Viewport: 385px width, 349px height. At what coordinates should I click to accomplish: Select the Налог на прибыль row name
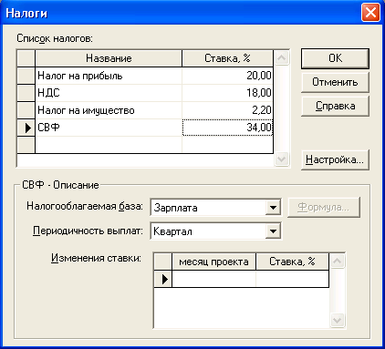(x=109, y=76)
